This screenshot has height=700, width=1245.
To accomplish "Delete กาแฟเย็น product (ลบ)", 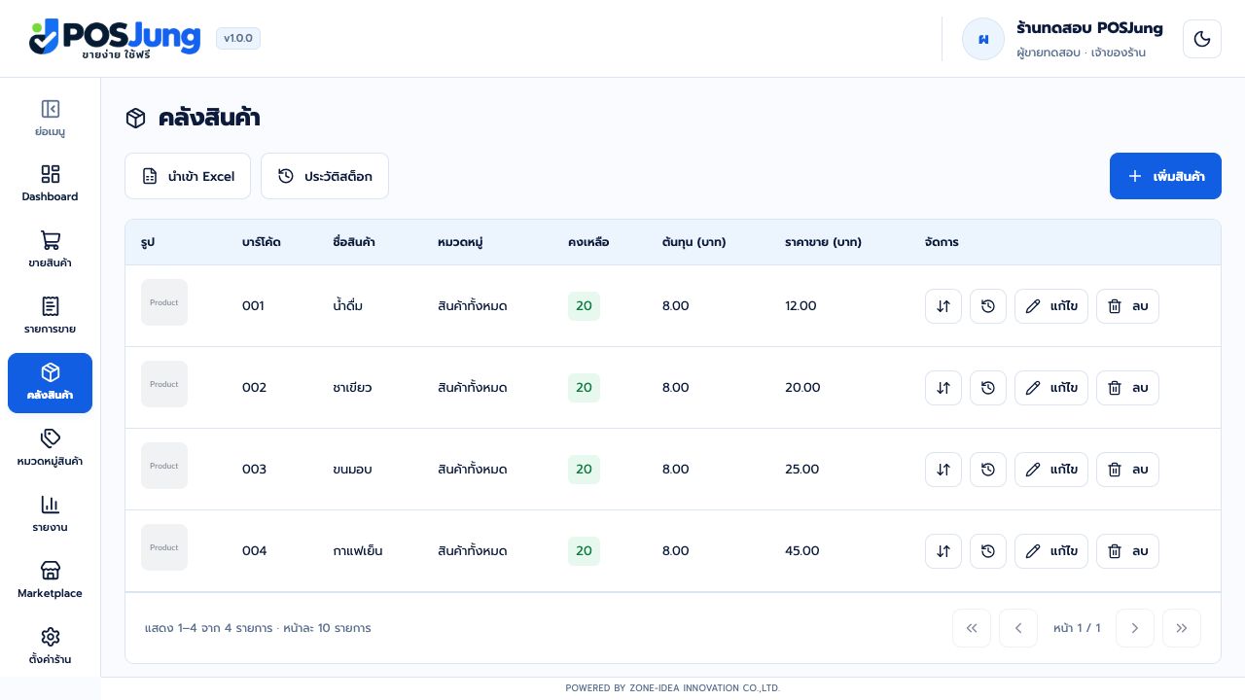I will click(1127, 551).
